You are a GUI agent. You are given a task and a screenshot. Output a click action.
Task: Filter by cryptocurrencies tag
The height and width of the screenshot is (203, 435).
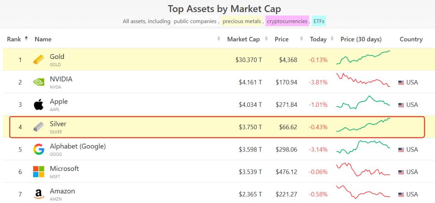(x=287, y=21)
